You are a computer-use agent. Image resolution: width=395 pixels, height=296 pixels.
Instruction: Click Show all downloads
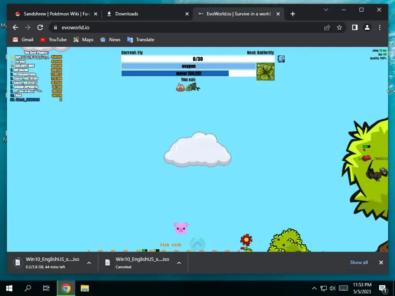tap(359, 262)
